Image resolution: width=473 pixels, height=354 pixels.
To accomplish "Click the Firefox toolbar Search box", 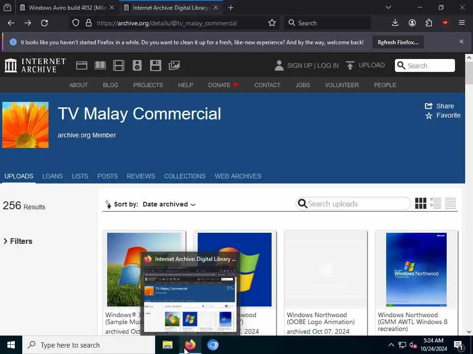I will pyautogui.click(x=327, y=23).
